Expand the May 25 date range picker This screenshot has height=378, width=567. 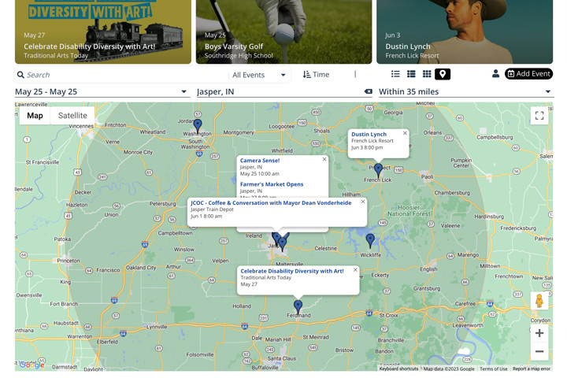(101, 92)
